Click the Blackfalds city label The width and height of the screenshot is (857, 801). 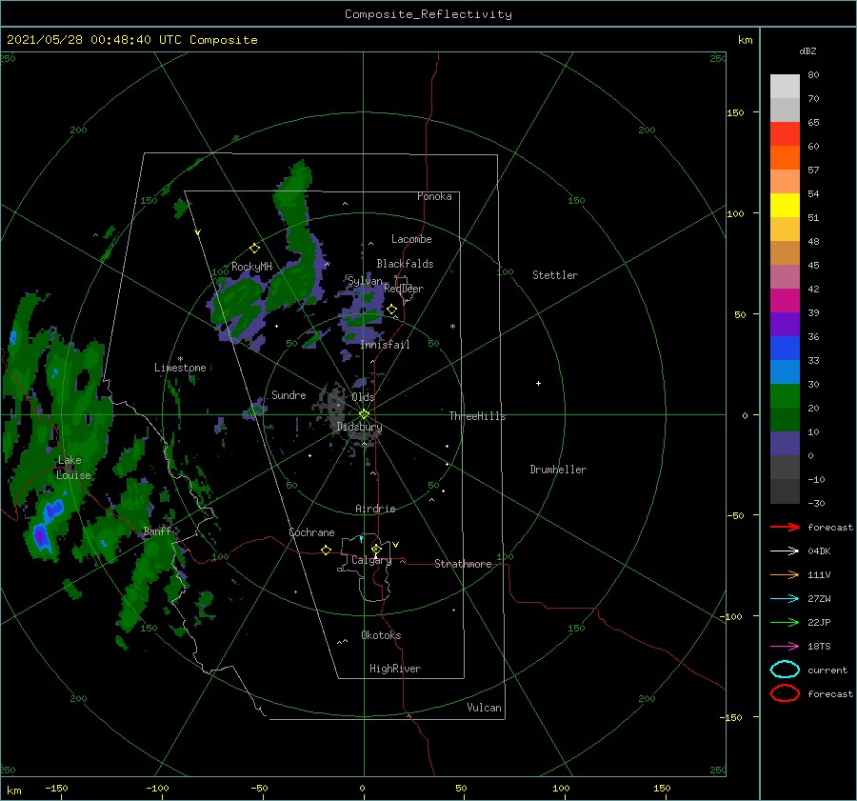[x=405, y=264]
